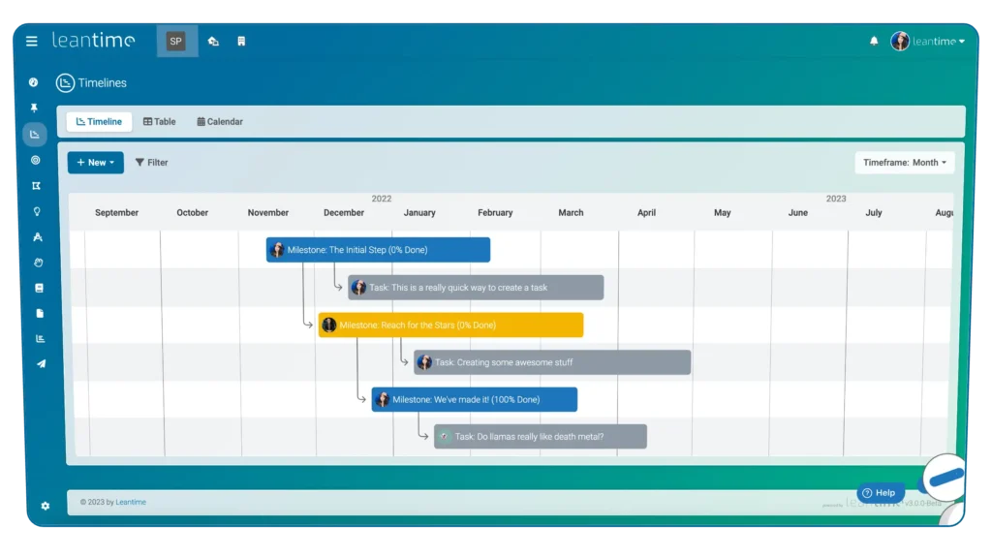
Task: Open the hand retrospectives icon in sidebar
Action: (x=38, y=263)
